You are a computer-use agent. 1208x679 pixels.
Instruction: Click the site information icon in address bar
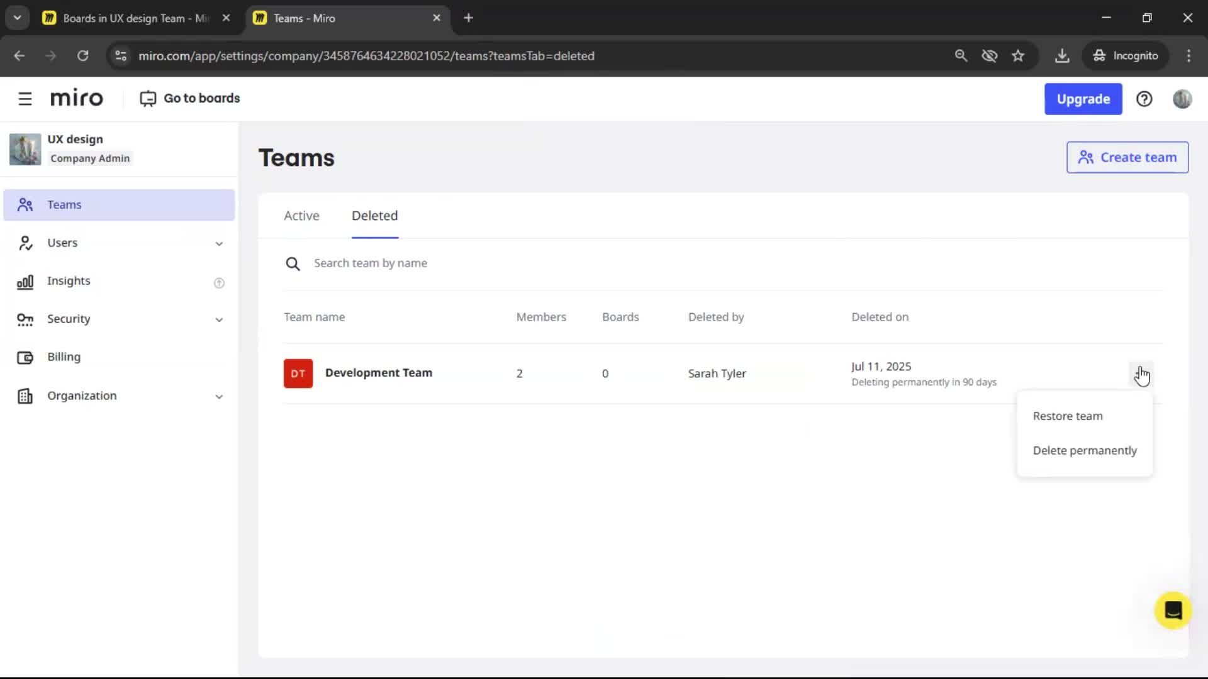(x=121, y=56)
